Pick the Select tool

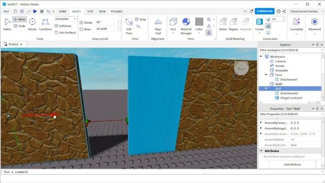(7, 24)
